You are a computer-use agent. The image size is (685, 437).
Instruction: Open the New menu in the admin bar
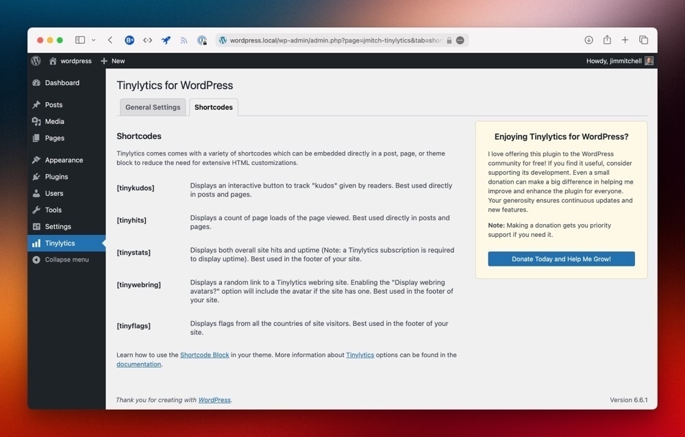(x=112, y=61)
